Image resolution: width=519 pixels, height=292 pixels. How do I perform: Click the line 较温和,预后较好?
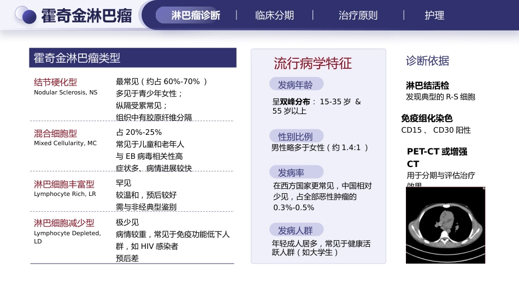click(x=146, y=195)
